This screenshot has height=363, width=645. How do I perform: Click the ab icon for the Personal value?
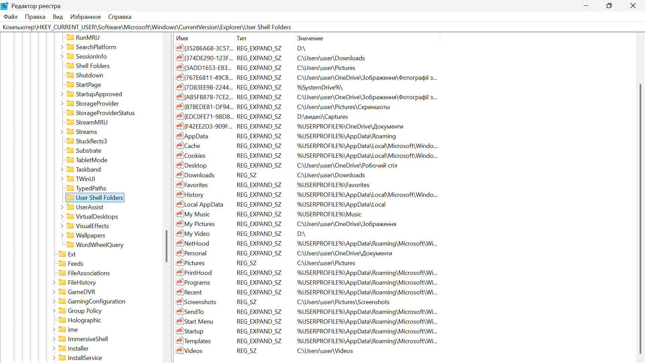coord(179,253)
